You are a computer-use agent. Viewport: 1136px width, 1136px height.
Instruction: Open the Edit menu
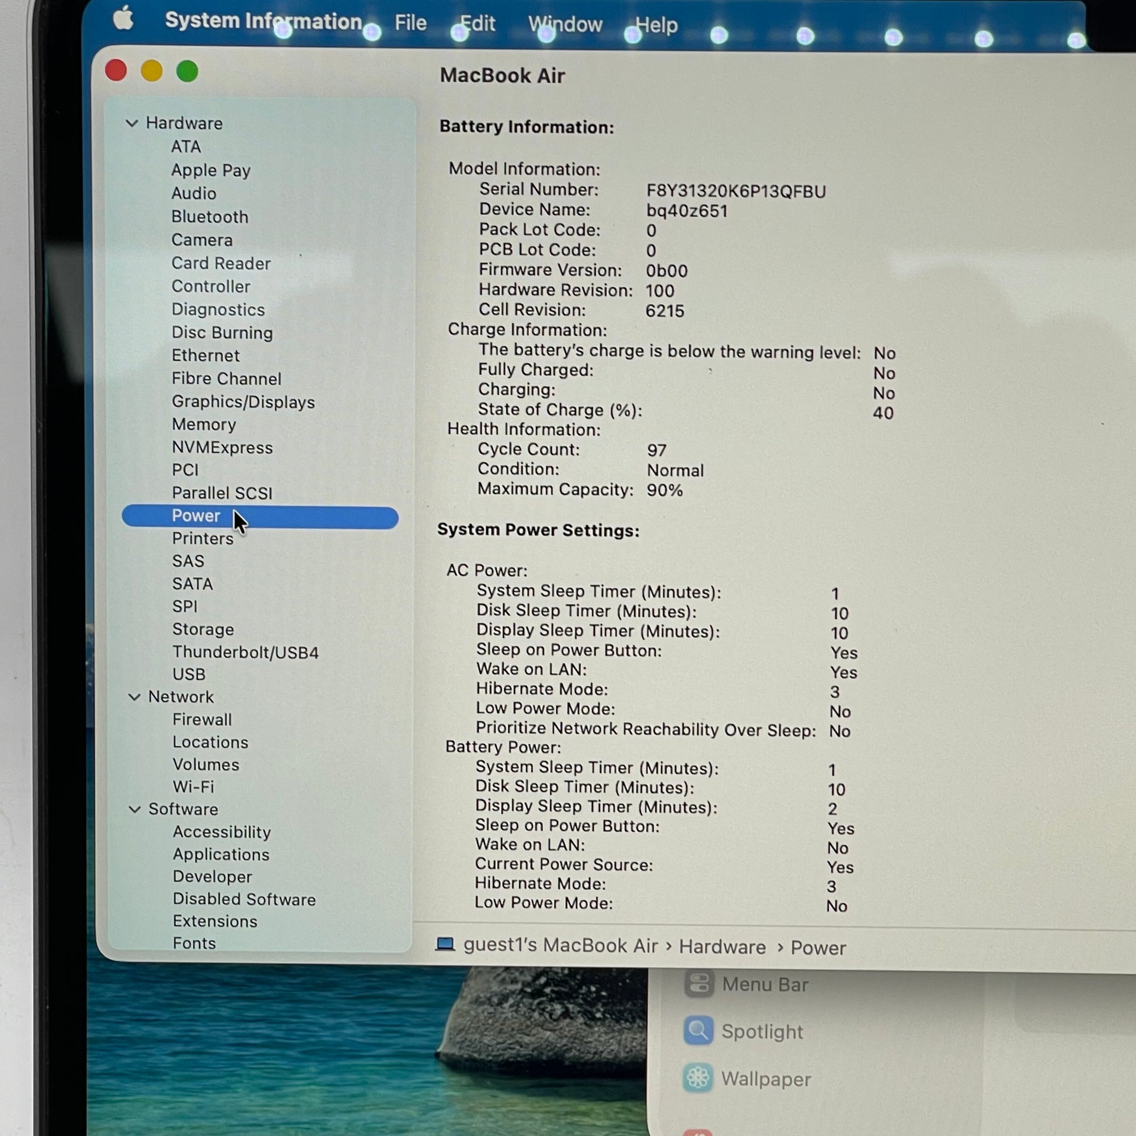click(x=478, y=23)
